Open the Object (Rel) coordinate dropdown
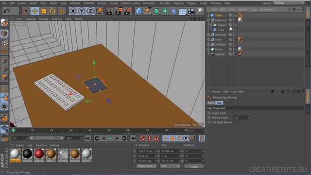Viewport: 311px width, 175px height. coord(146,166)
